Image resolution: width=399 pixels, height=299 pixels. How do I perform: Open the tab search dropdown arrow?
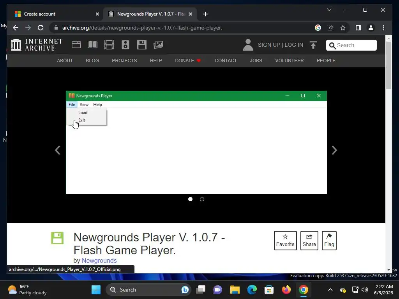pyautogui.click(x=329, y=10)
